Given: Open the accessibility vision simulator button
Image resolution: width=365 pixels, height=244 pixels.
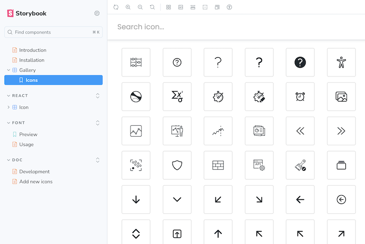Looking at the screenshot, I should 229,7.
